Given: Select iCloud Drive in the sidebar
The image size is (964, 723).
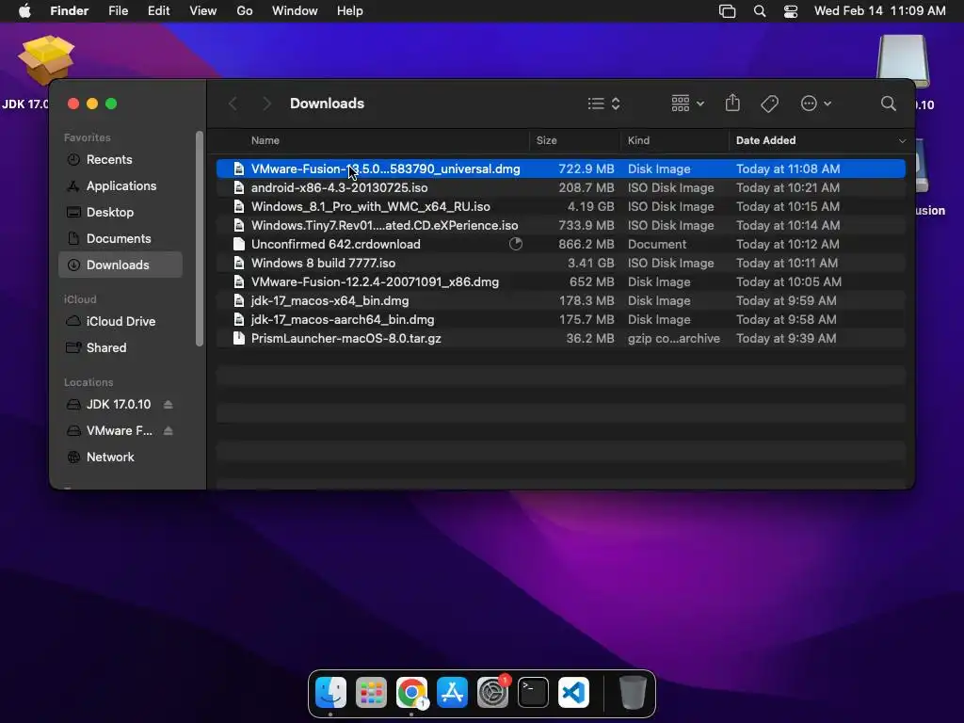Looking at the screenshot, I should [120, 321].
